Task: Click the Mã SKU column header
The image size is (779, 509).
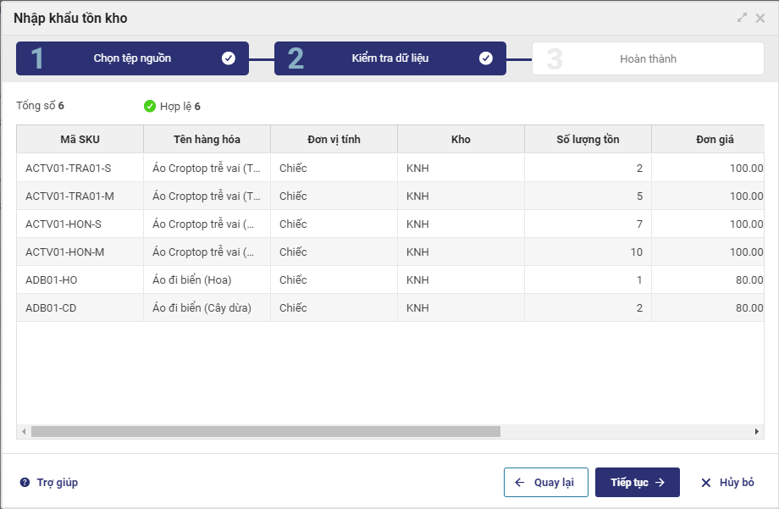Action: click(80, 139)
